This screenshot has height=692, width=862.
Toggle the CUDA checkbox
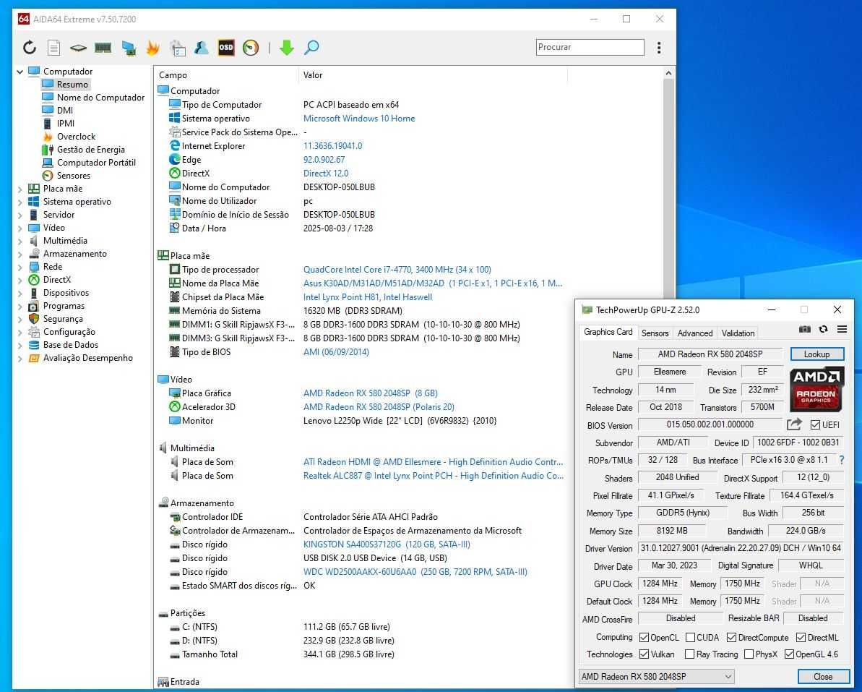coord(691,638)
